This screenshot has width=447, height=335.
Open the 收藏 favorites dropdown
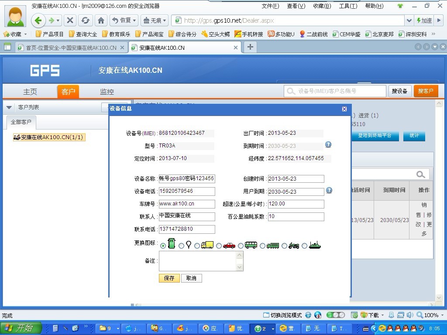[x=25, y=34]
